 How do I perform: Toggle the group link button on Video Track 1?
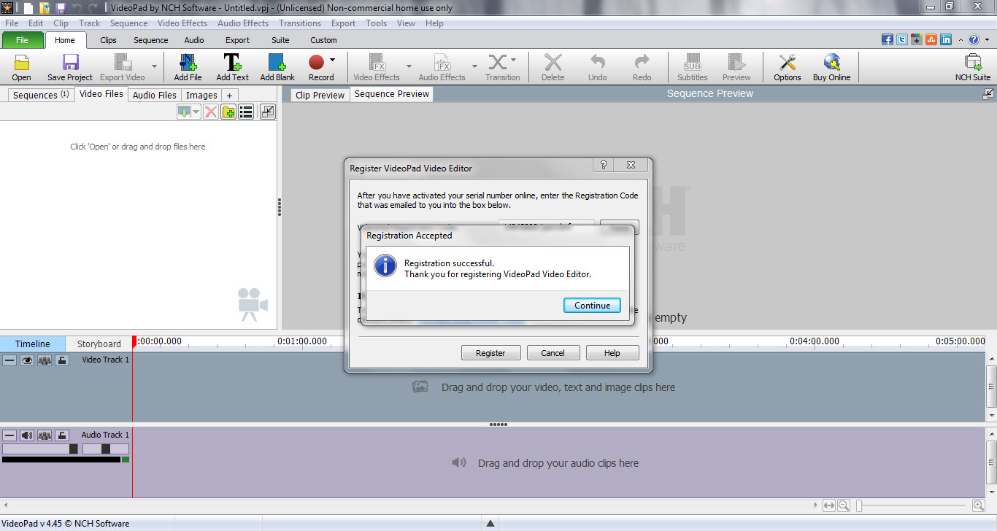click(45, 360)
